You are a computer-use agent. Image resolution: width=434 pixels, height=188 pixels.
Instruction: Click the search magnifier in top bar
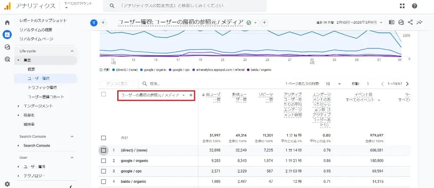[112, 6]
